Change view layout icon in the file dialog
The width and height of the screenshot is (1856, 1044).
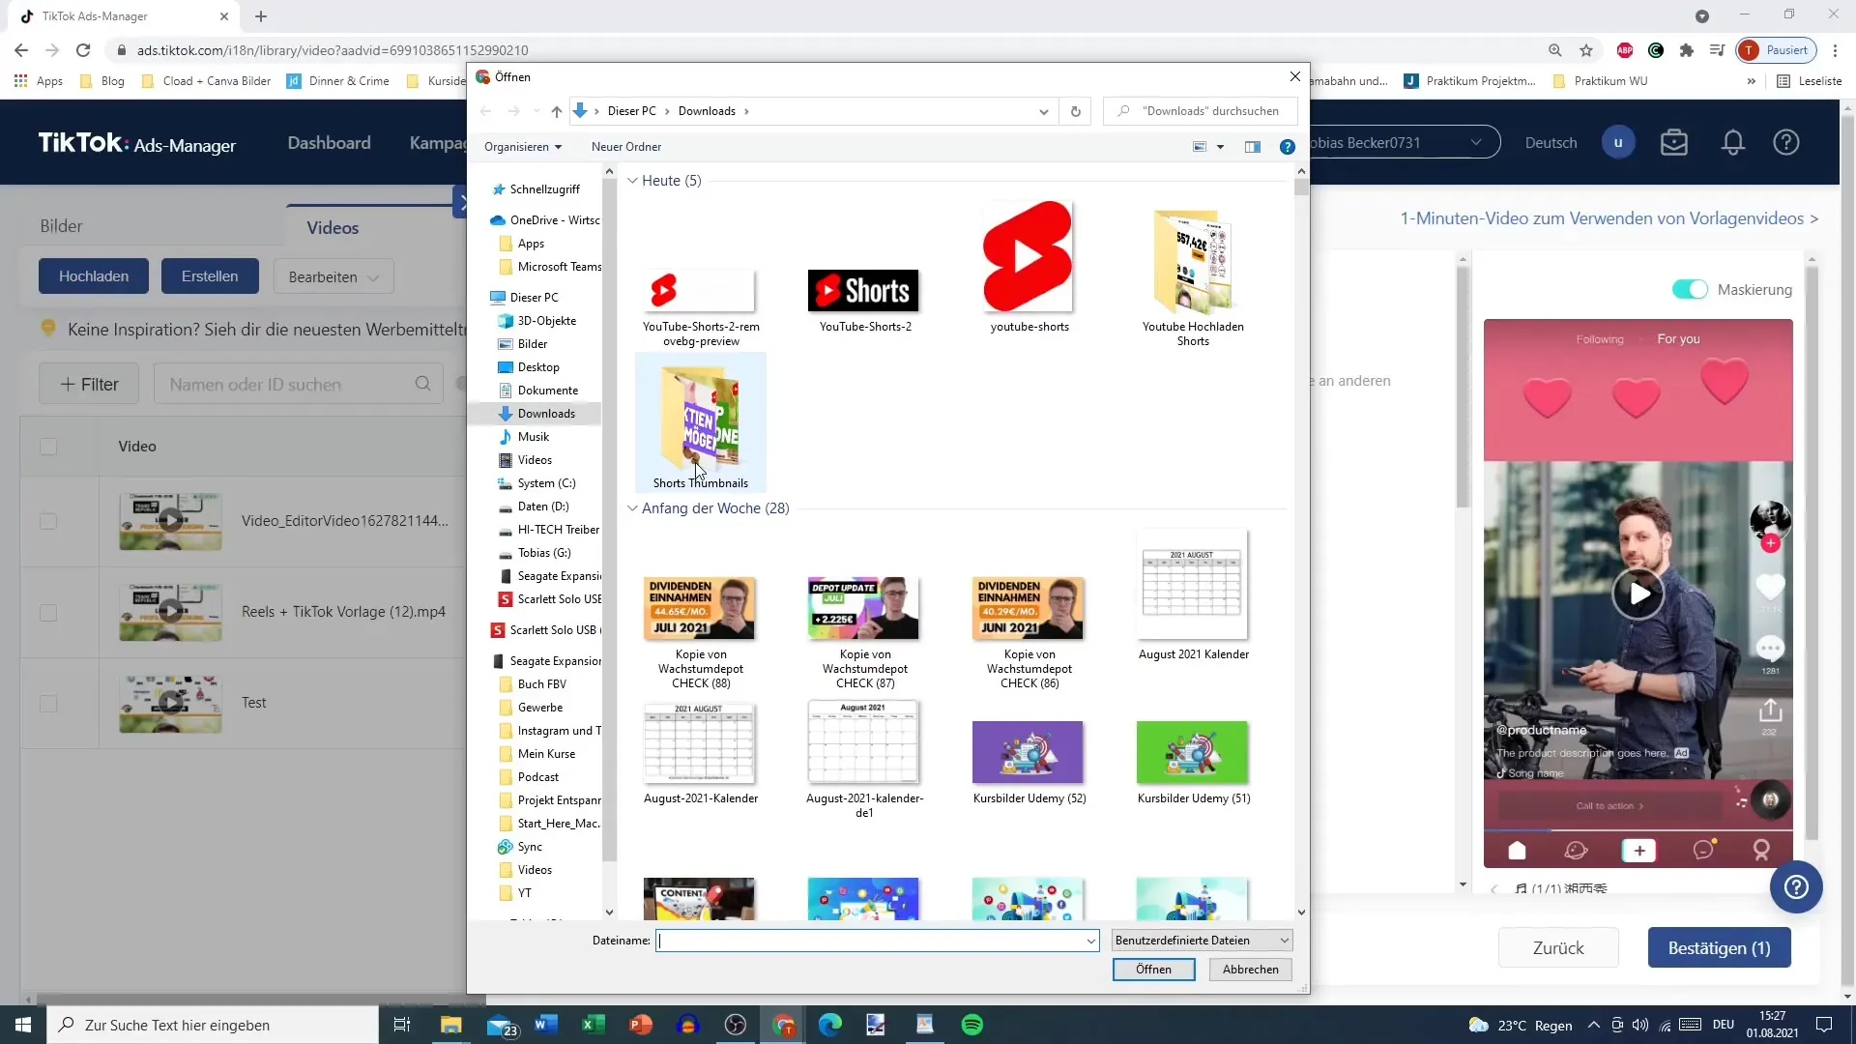tap(1200, 147)
